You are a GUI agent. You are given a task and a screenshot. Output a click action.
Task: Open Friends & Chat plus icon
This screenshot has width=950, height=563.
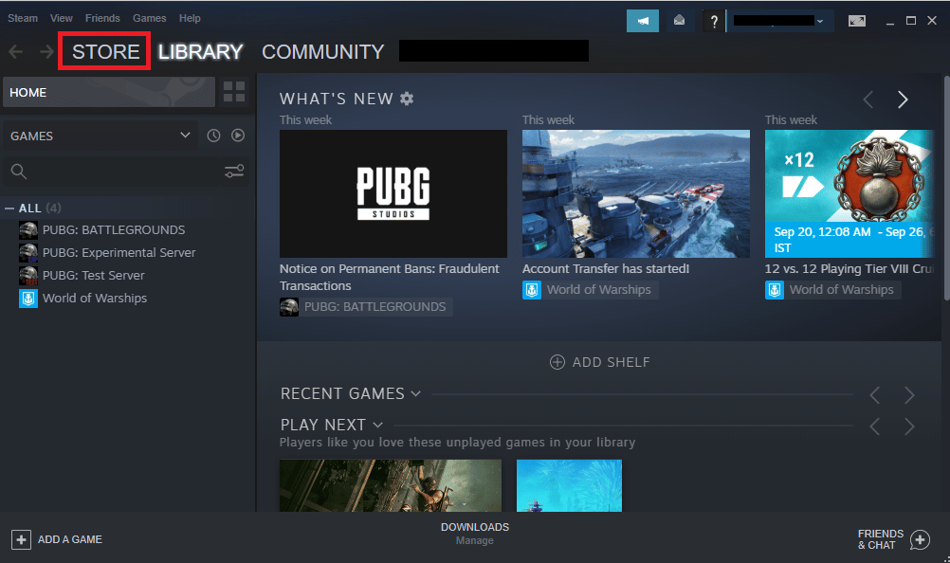tap(920, 539)
